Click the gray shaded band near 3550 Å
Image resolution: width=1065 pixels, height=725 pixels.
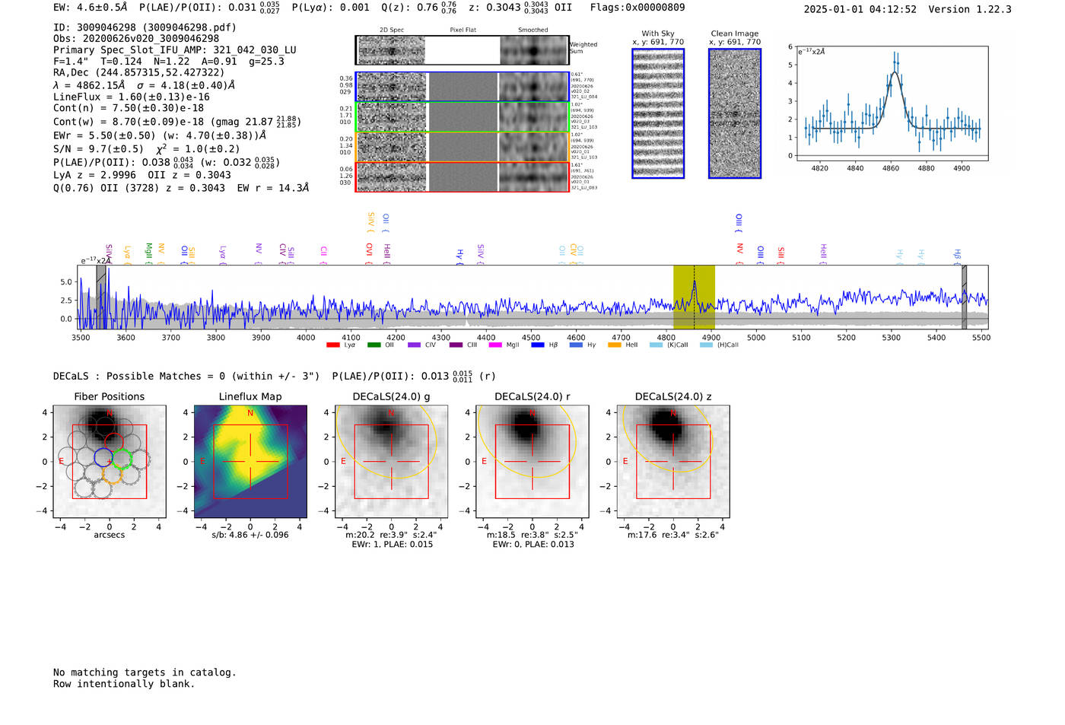click(101, 297)
